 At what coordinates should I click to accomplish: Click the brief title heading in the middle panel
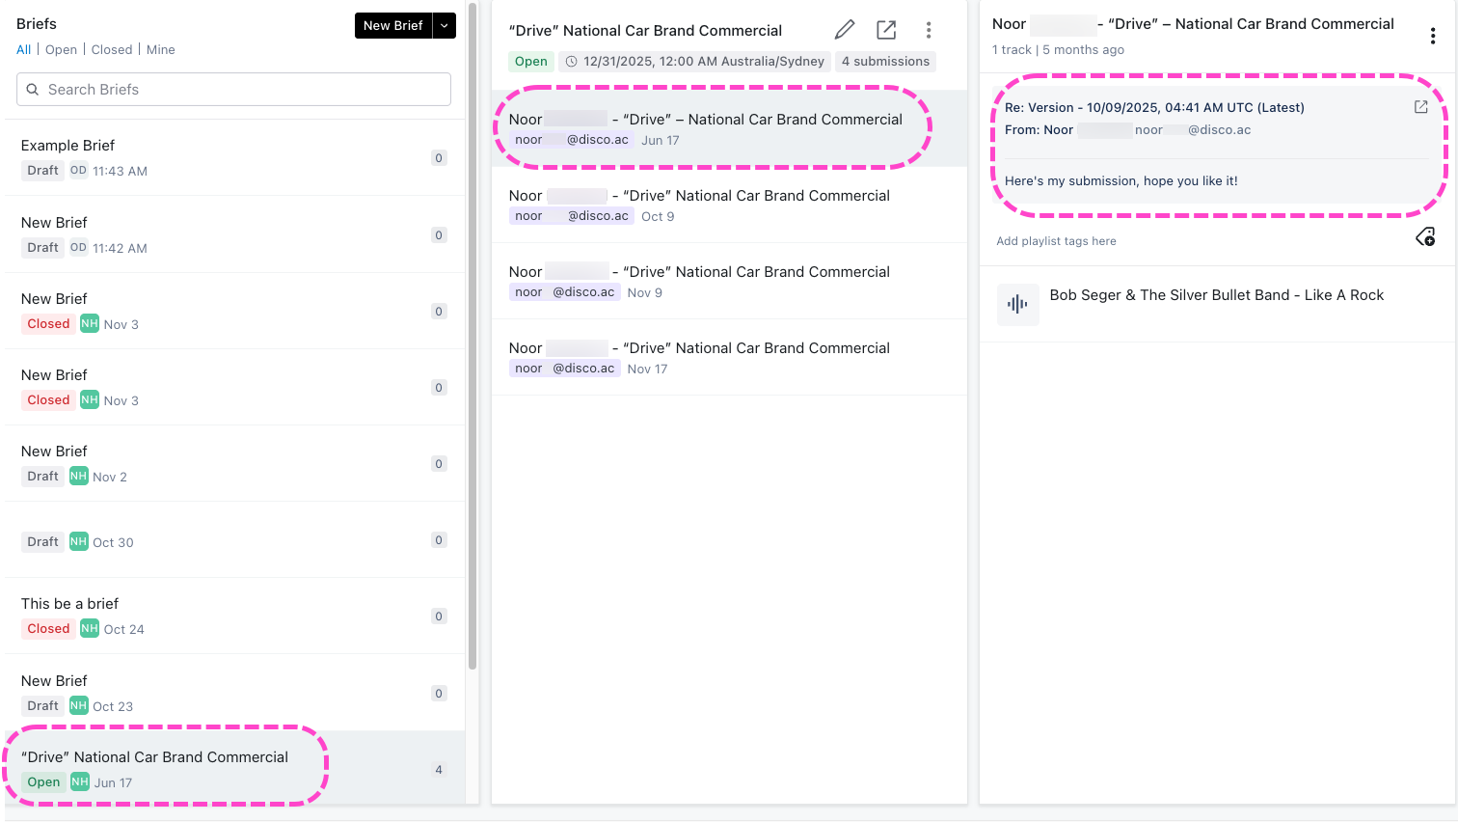pos(645,30)
